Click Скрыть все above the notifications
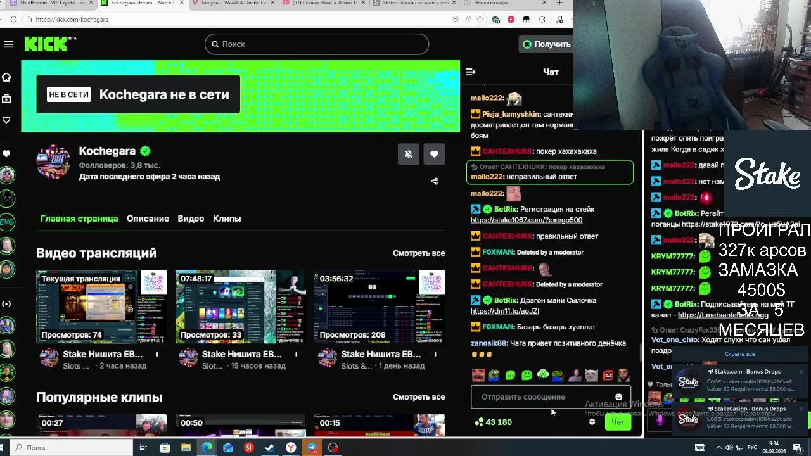811x456 pixels. click(x=739, y=354)
